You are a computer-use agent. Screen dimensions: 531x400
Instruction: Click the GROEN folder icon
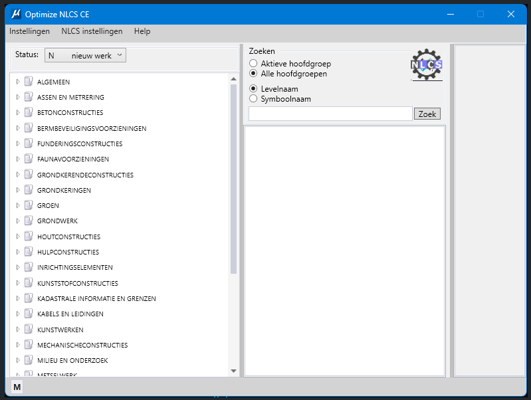pyautogui.click(x=29, y=205)
